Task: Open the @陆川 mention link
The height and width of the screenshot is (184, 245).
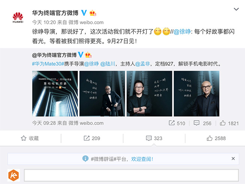Action: [x=108, y=64]
